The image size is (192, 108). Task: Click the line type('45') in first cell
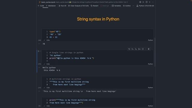coord(55,31)
